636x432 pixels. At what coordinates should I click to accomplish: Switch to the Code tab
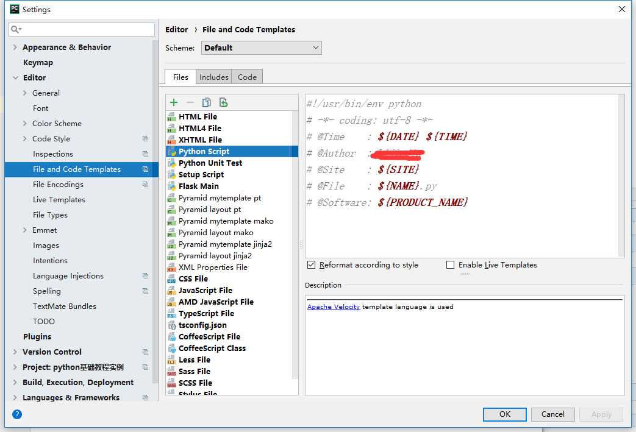247,77
